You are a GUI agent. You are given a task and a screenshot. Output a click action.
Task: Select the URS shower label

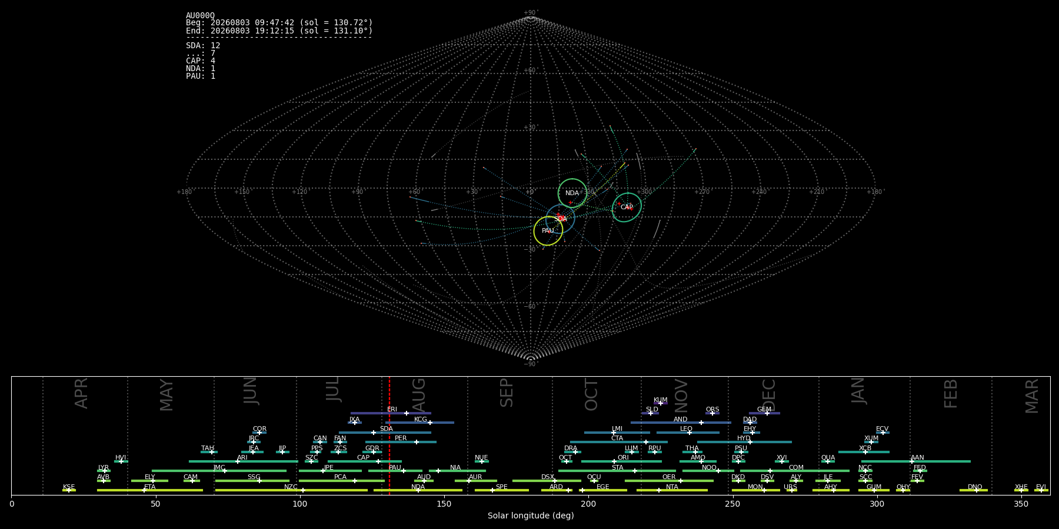(x=790, y=487)
